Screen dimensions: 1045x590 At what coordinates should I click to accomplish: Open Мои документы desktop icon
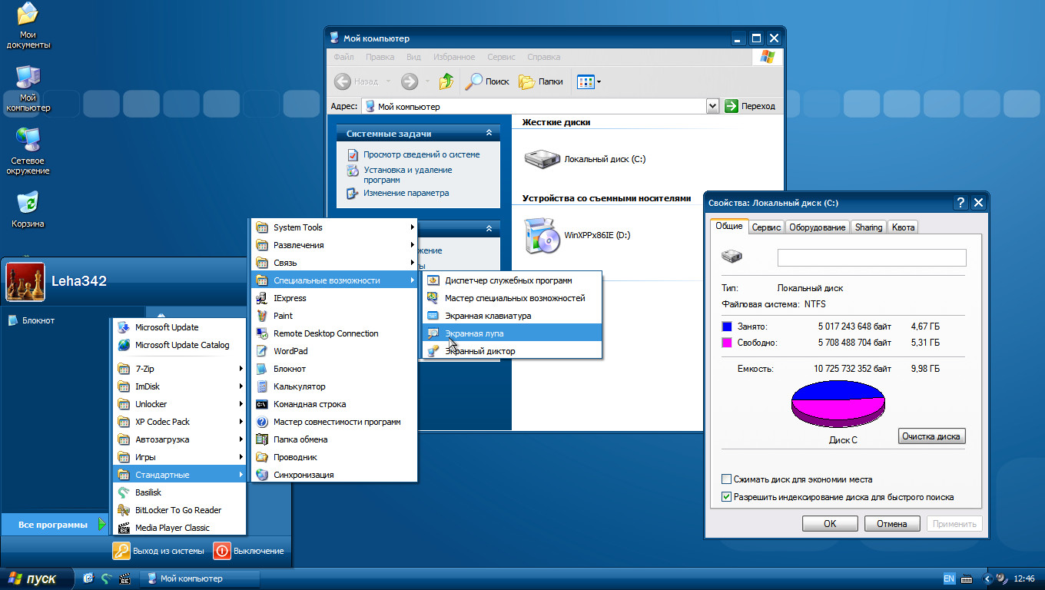click(28, 25)
